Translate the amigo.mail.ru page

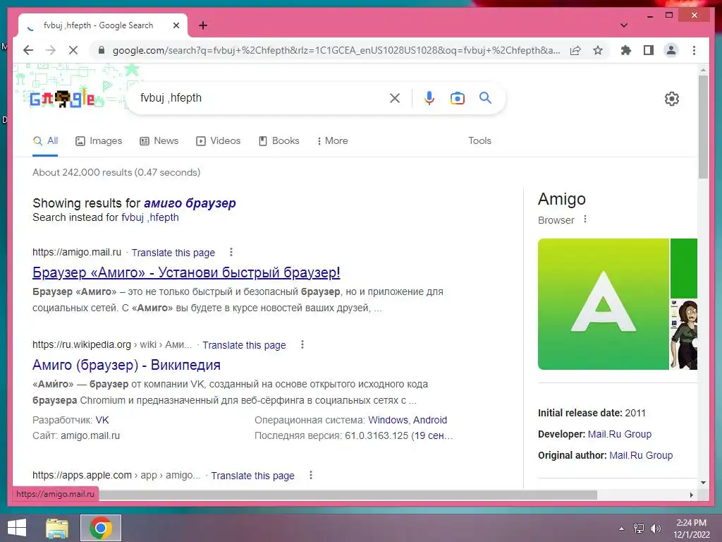point(173,253)
